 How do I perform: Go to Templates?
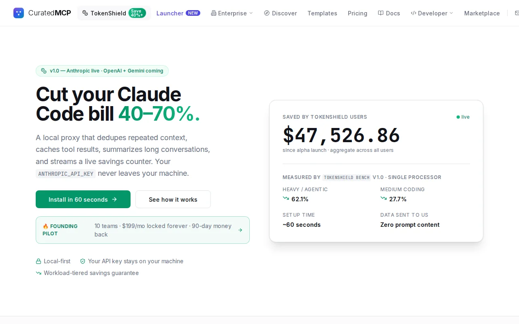click(x=322, y=13)
